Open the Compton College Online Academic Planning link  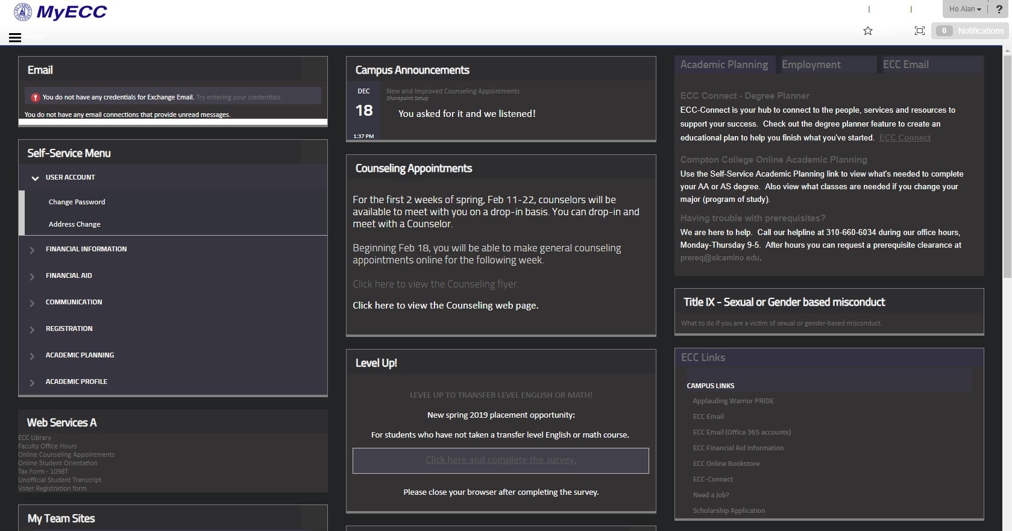(774, 160)
